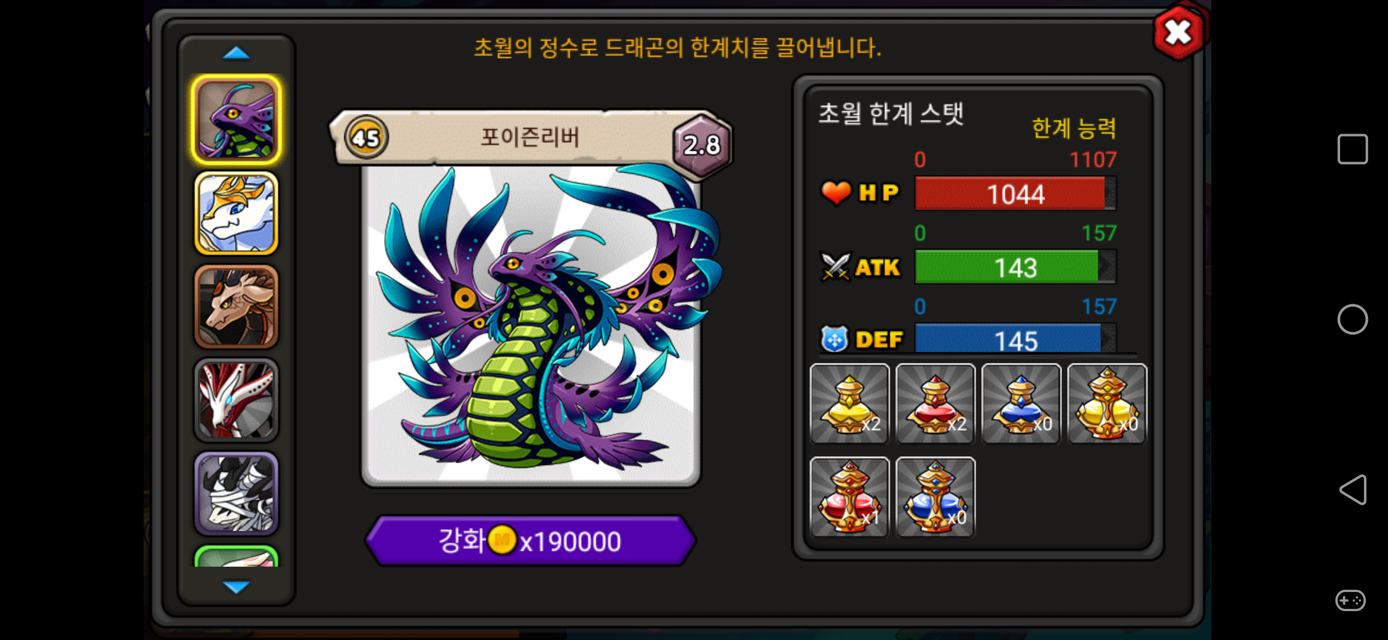Tap the Android home circle button

(x=1352, y=319)
